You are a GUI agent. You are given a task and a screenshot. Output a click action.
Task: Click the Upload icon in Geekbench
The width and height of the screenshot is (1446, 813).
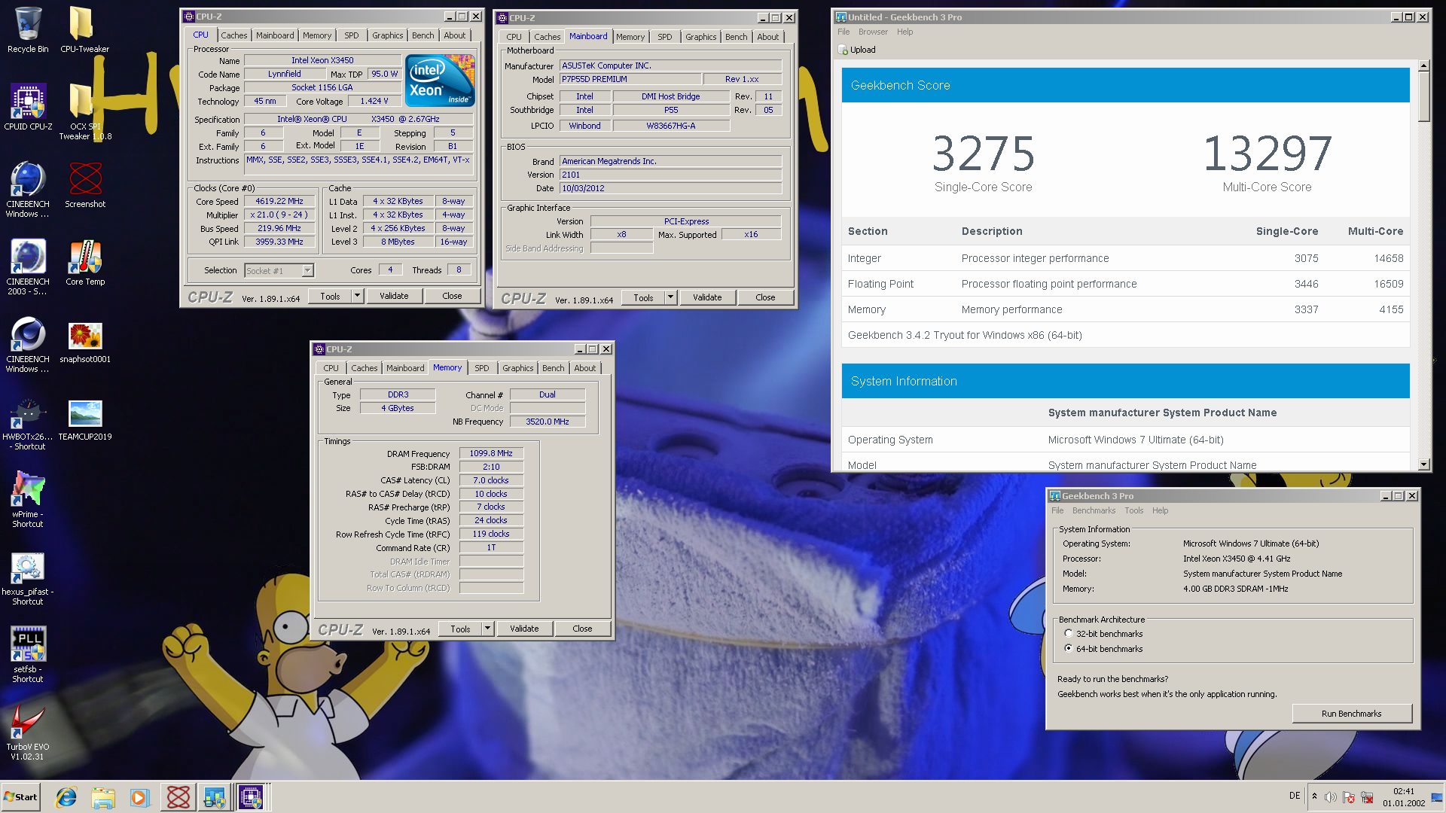coord(843,50)
